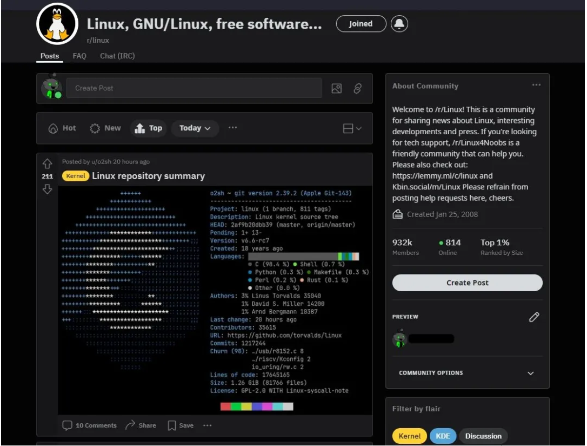
Task: Open the Today time range dropdown
Action: [x=195, y=128]
